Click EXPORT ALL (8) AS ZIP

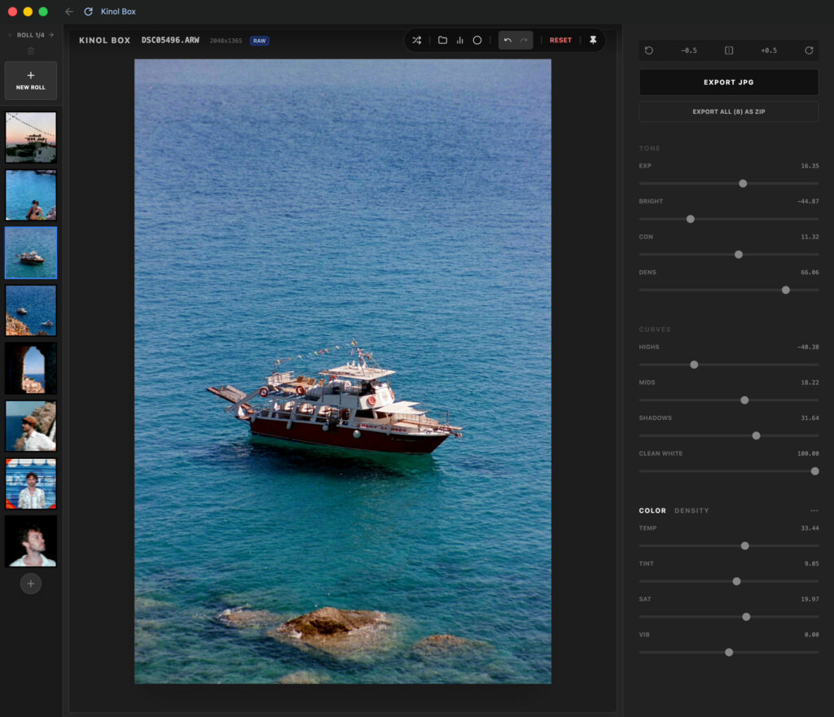728,111
